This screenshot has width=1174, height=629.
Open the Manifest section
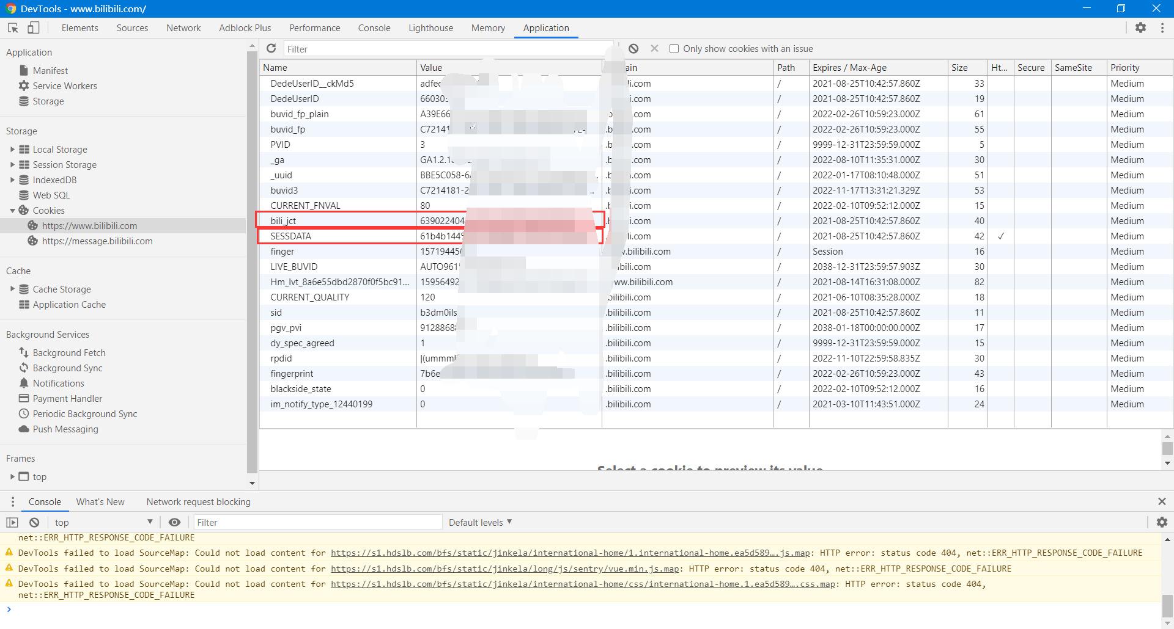click(x=50, y=70)
